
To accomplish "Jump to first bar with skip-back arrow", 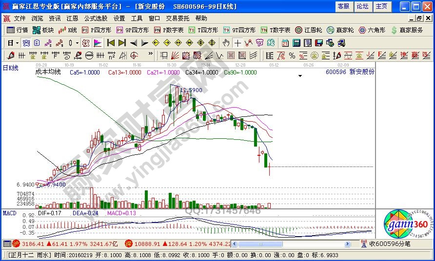I will tap(110, 43).
